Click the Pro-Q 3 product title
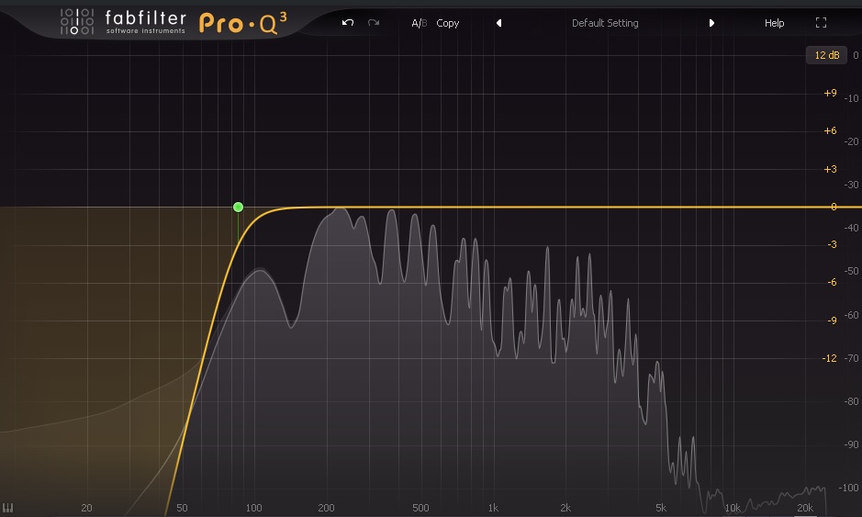 click(242, 23)
